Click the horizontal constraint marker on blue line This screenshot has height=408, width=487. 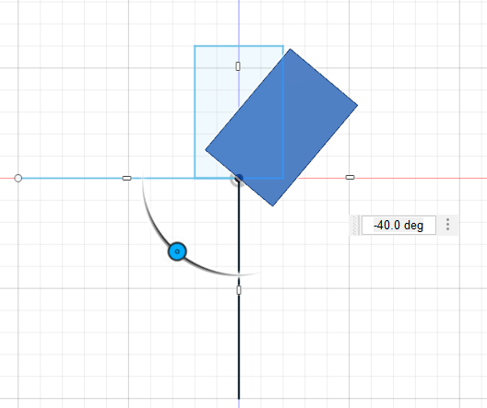click(127, 178)
